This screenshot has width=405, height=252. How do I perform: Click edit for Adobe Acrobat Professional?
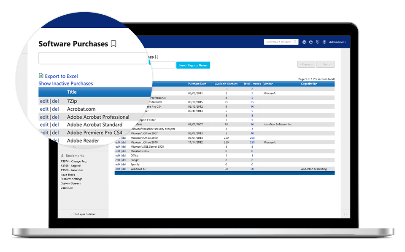point(44,117)
